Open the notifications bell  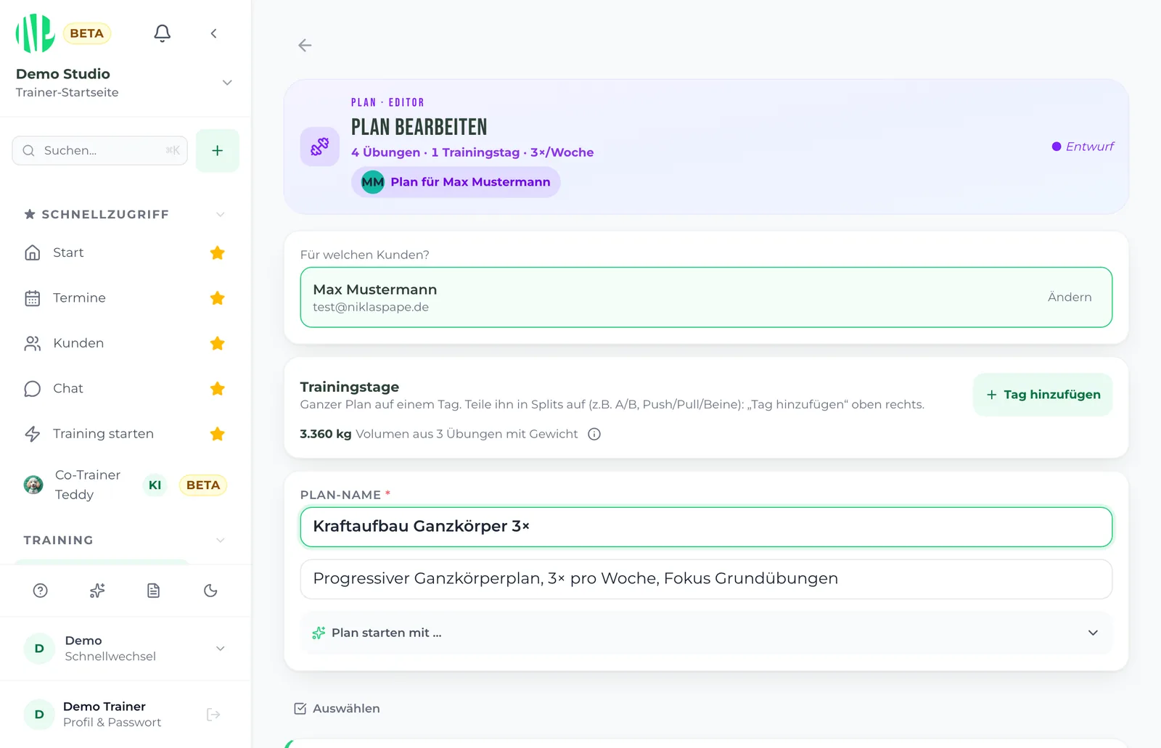(x=163, y=33)
